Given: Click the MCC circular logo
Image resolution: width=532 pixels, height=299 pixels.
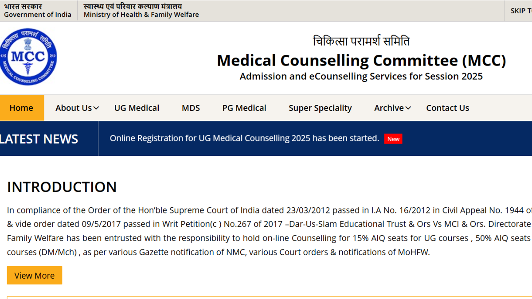Looking at the screenshot, I should [28, 57].
